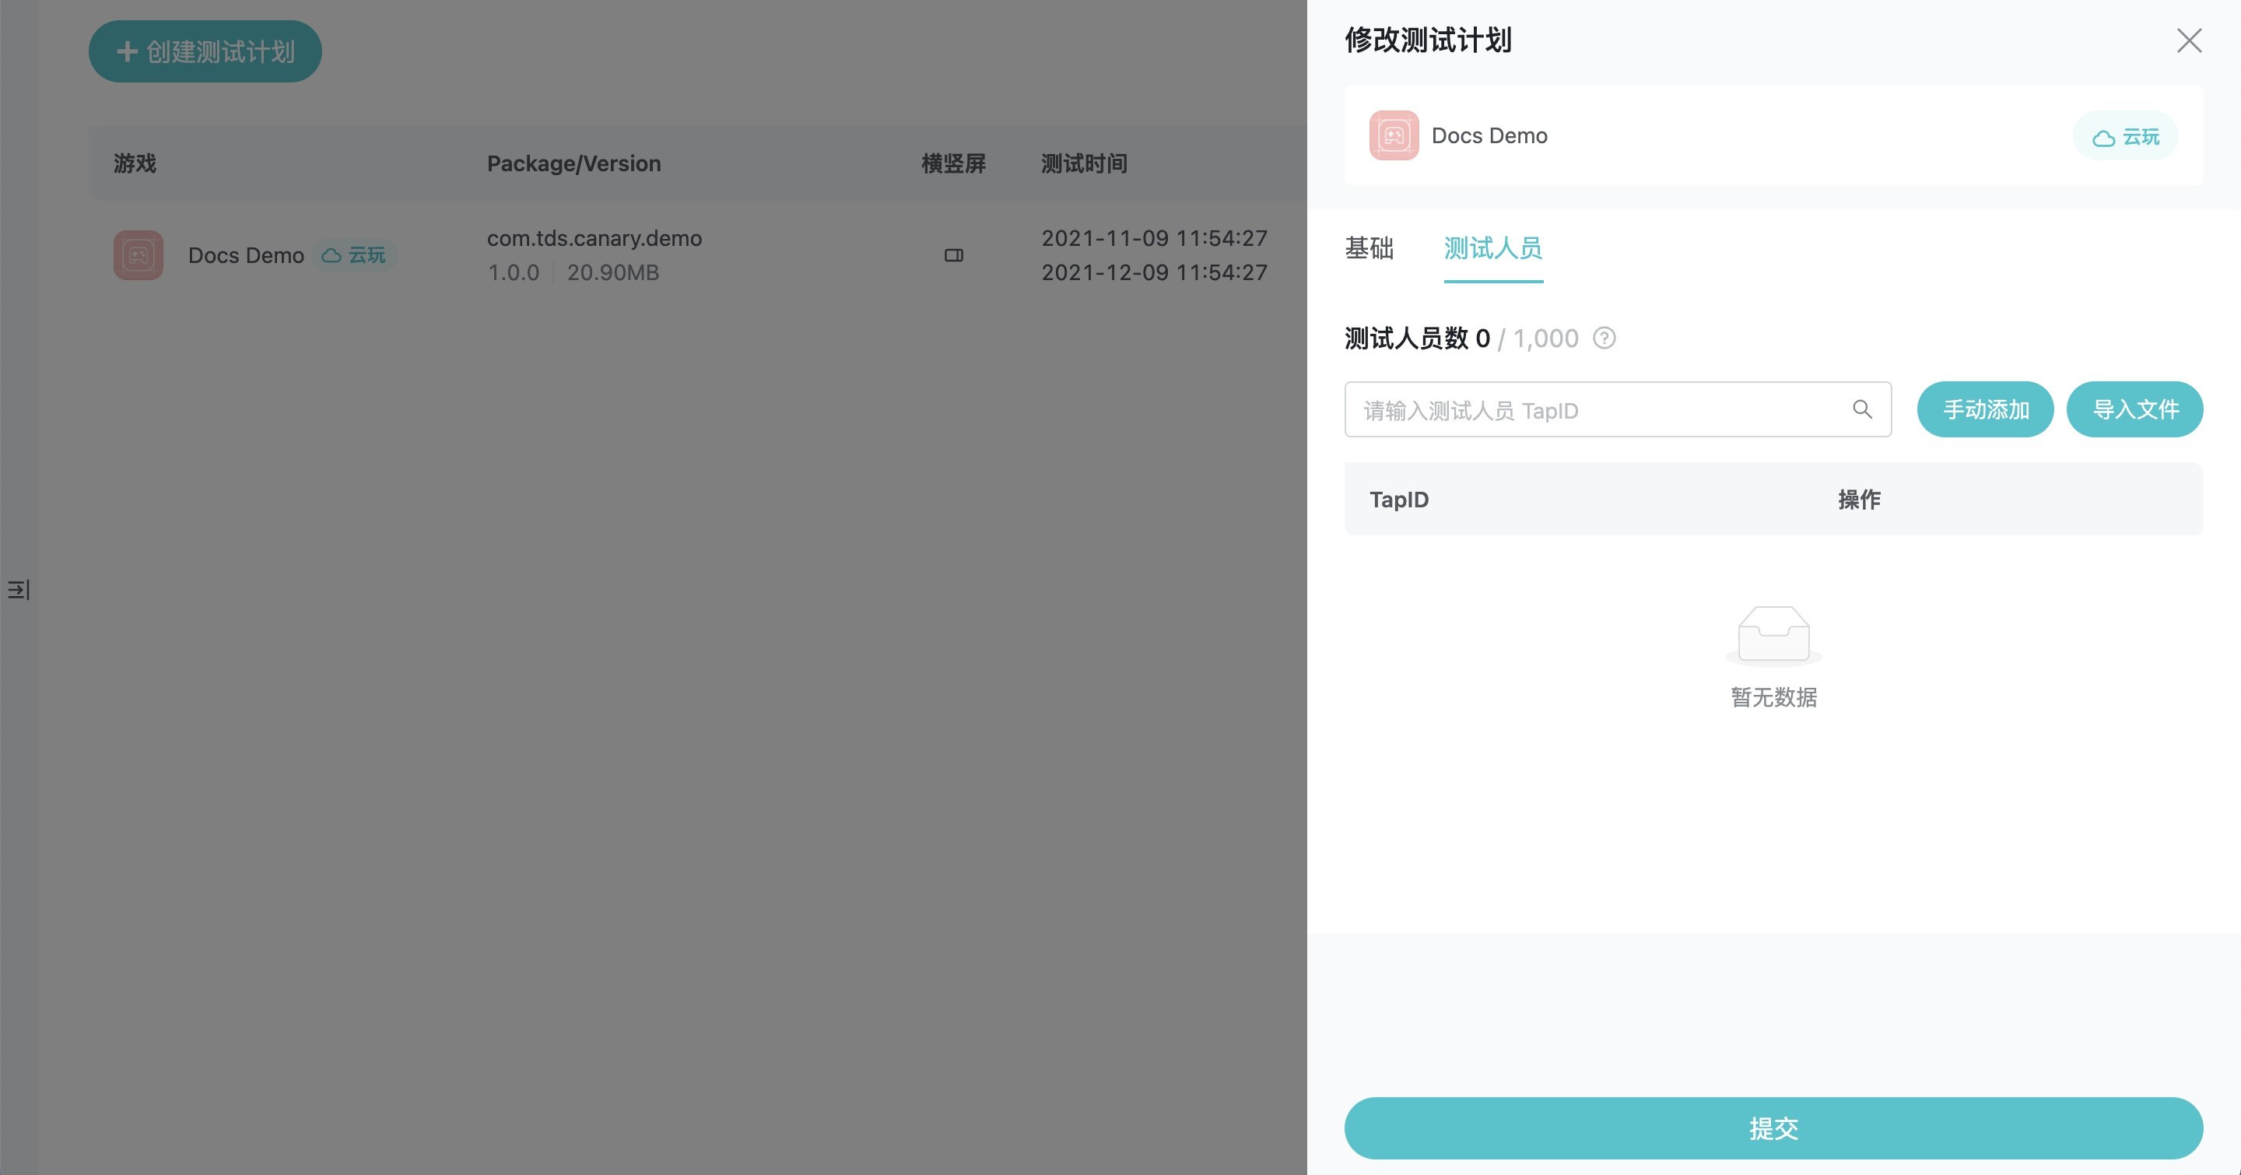
Task: Focus the 请输入测试人员 TapID search field
Action: coord(1617,409)
